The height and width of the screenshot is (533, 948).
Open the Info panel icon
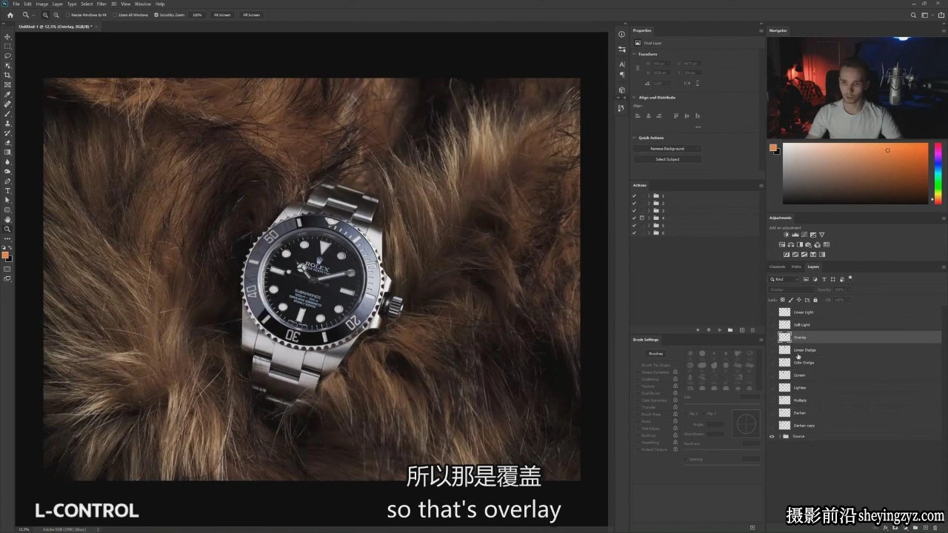[621, 35]
